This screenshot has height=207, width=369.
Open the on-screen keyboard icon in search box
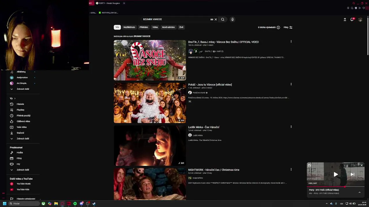click(212, 20)
